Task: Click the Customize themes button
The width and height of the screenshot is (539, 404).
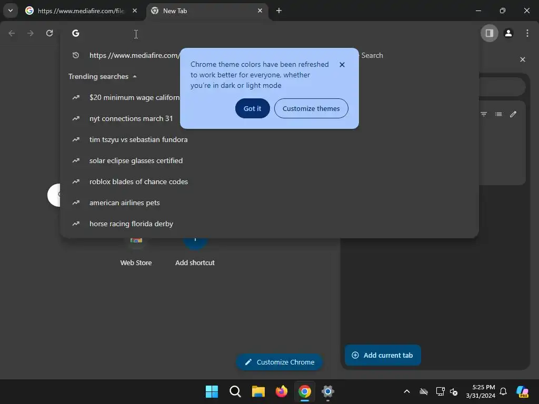Action: (x=311, y=108)
